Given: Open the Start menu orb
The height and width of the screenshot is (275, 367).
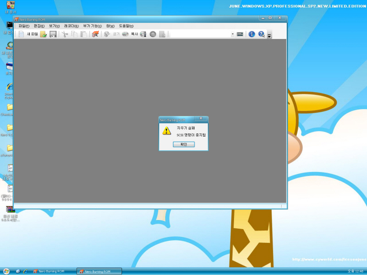Looking at the screenshot, I should 6,271.
